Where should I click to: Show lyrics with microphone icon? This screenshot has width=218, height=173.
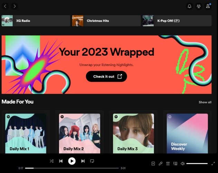[x=161, y=164]
